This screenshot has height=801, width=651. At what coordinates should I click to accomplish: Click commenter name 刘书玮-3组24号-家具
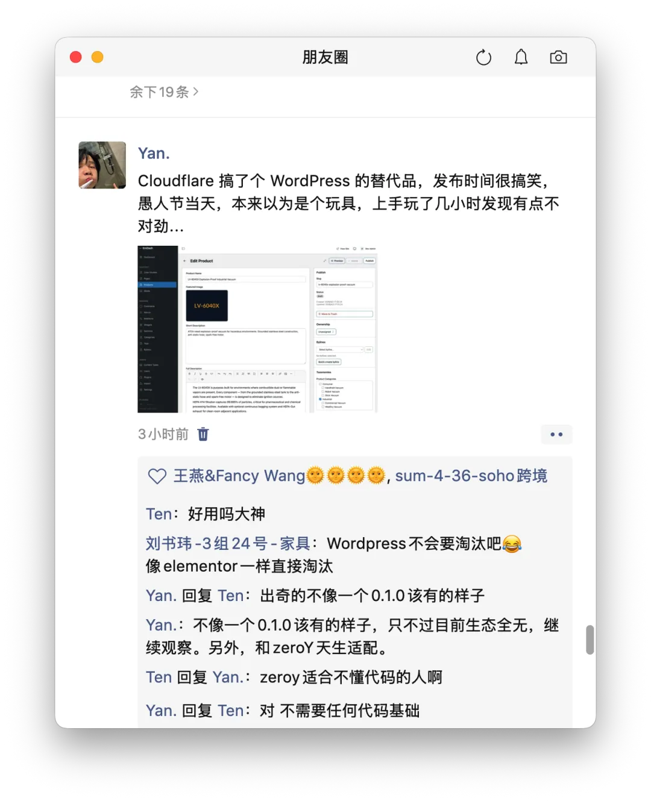click(x=228, y=544)
